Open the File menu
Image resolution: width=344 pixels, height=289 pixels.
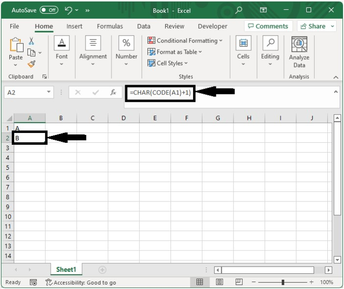14,27
